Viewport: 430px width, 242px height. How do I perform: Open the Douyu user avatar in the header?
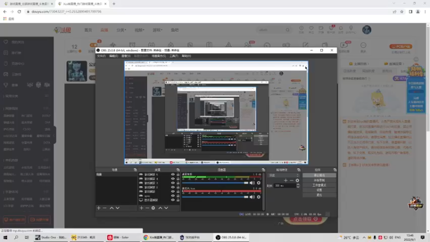367,30
